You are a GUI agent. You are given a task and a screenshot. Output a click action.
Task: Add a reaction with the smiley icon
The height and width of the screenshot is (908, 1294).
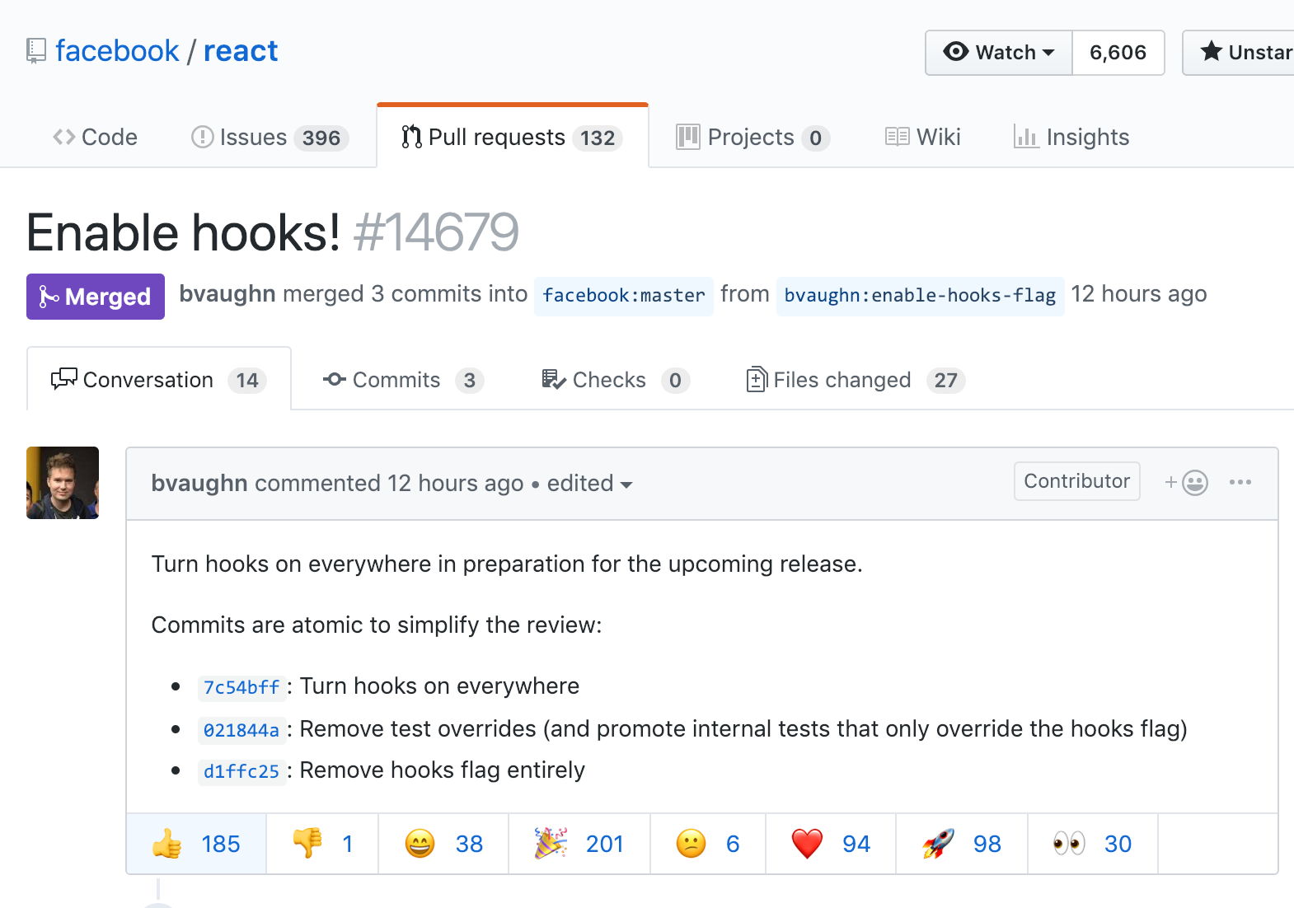tap(1187, 482)
